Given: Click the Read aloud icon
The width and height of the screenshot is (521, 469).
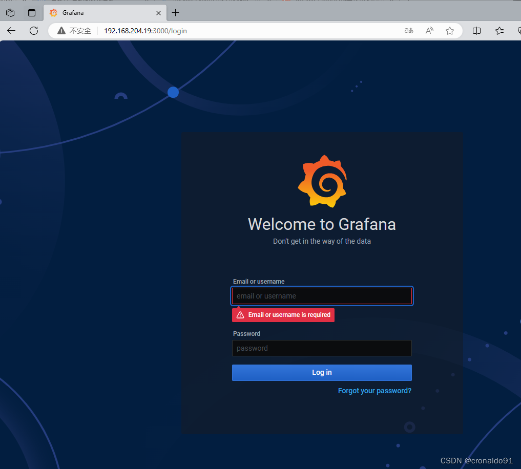Looking at the screenshot, I should (x=429, y=31).
